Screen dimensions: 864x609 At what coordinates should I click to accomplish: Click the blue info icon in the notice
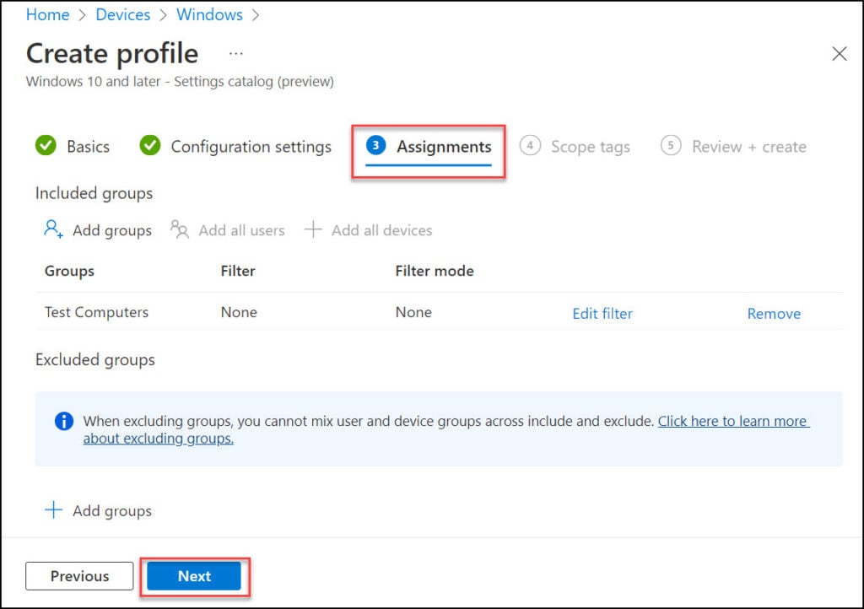tap(64, 421)
